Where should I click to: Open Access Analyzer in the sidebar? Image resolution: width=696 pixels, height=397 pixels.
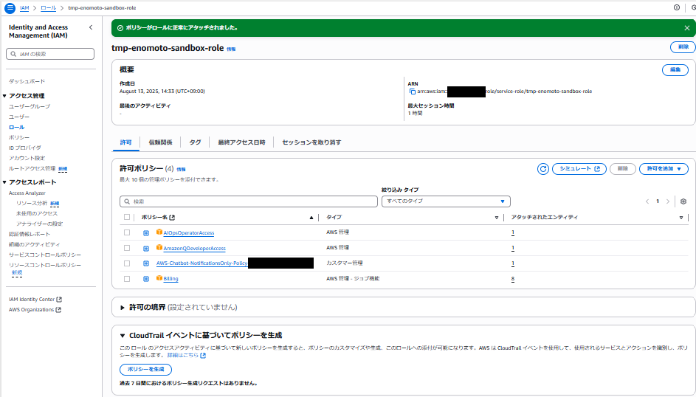click(27, 193)
